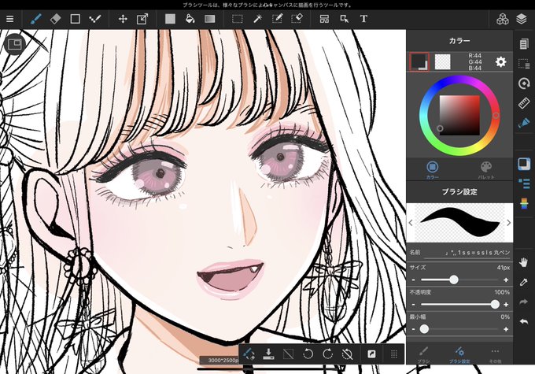Click the サイズ slider handle

(x=453, y=280)
